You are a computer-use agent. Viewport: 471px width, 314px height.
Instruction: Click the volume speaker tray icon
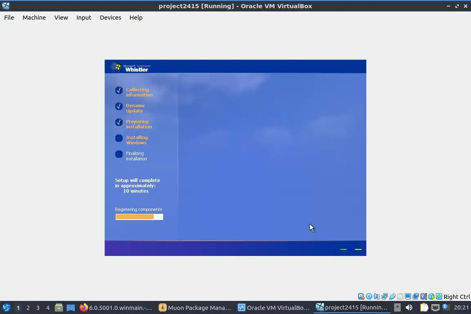click(409, 307)
